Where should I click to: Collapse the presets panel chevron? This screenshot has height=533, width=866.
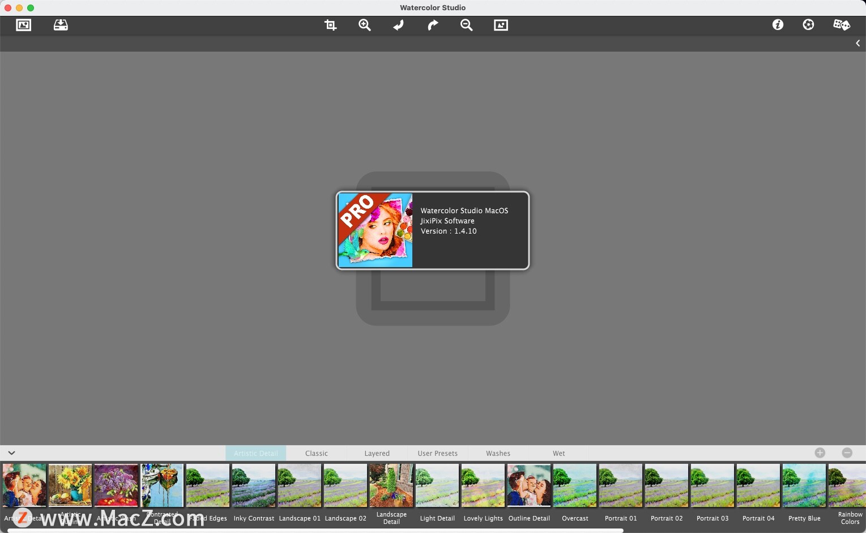point(11,452)
